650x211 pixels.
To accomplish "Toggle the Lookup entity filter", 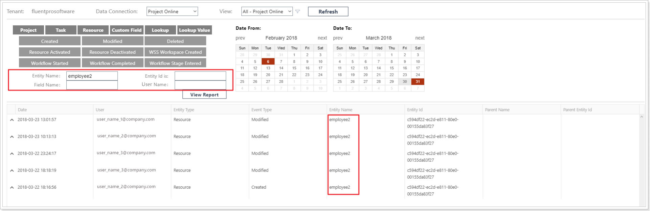I will (160, 30).
